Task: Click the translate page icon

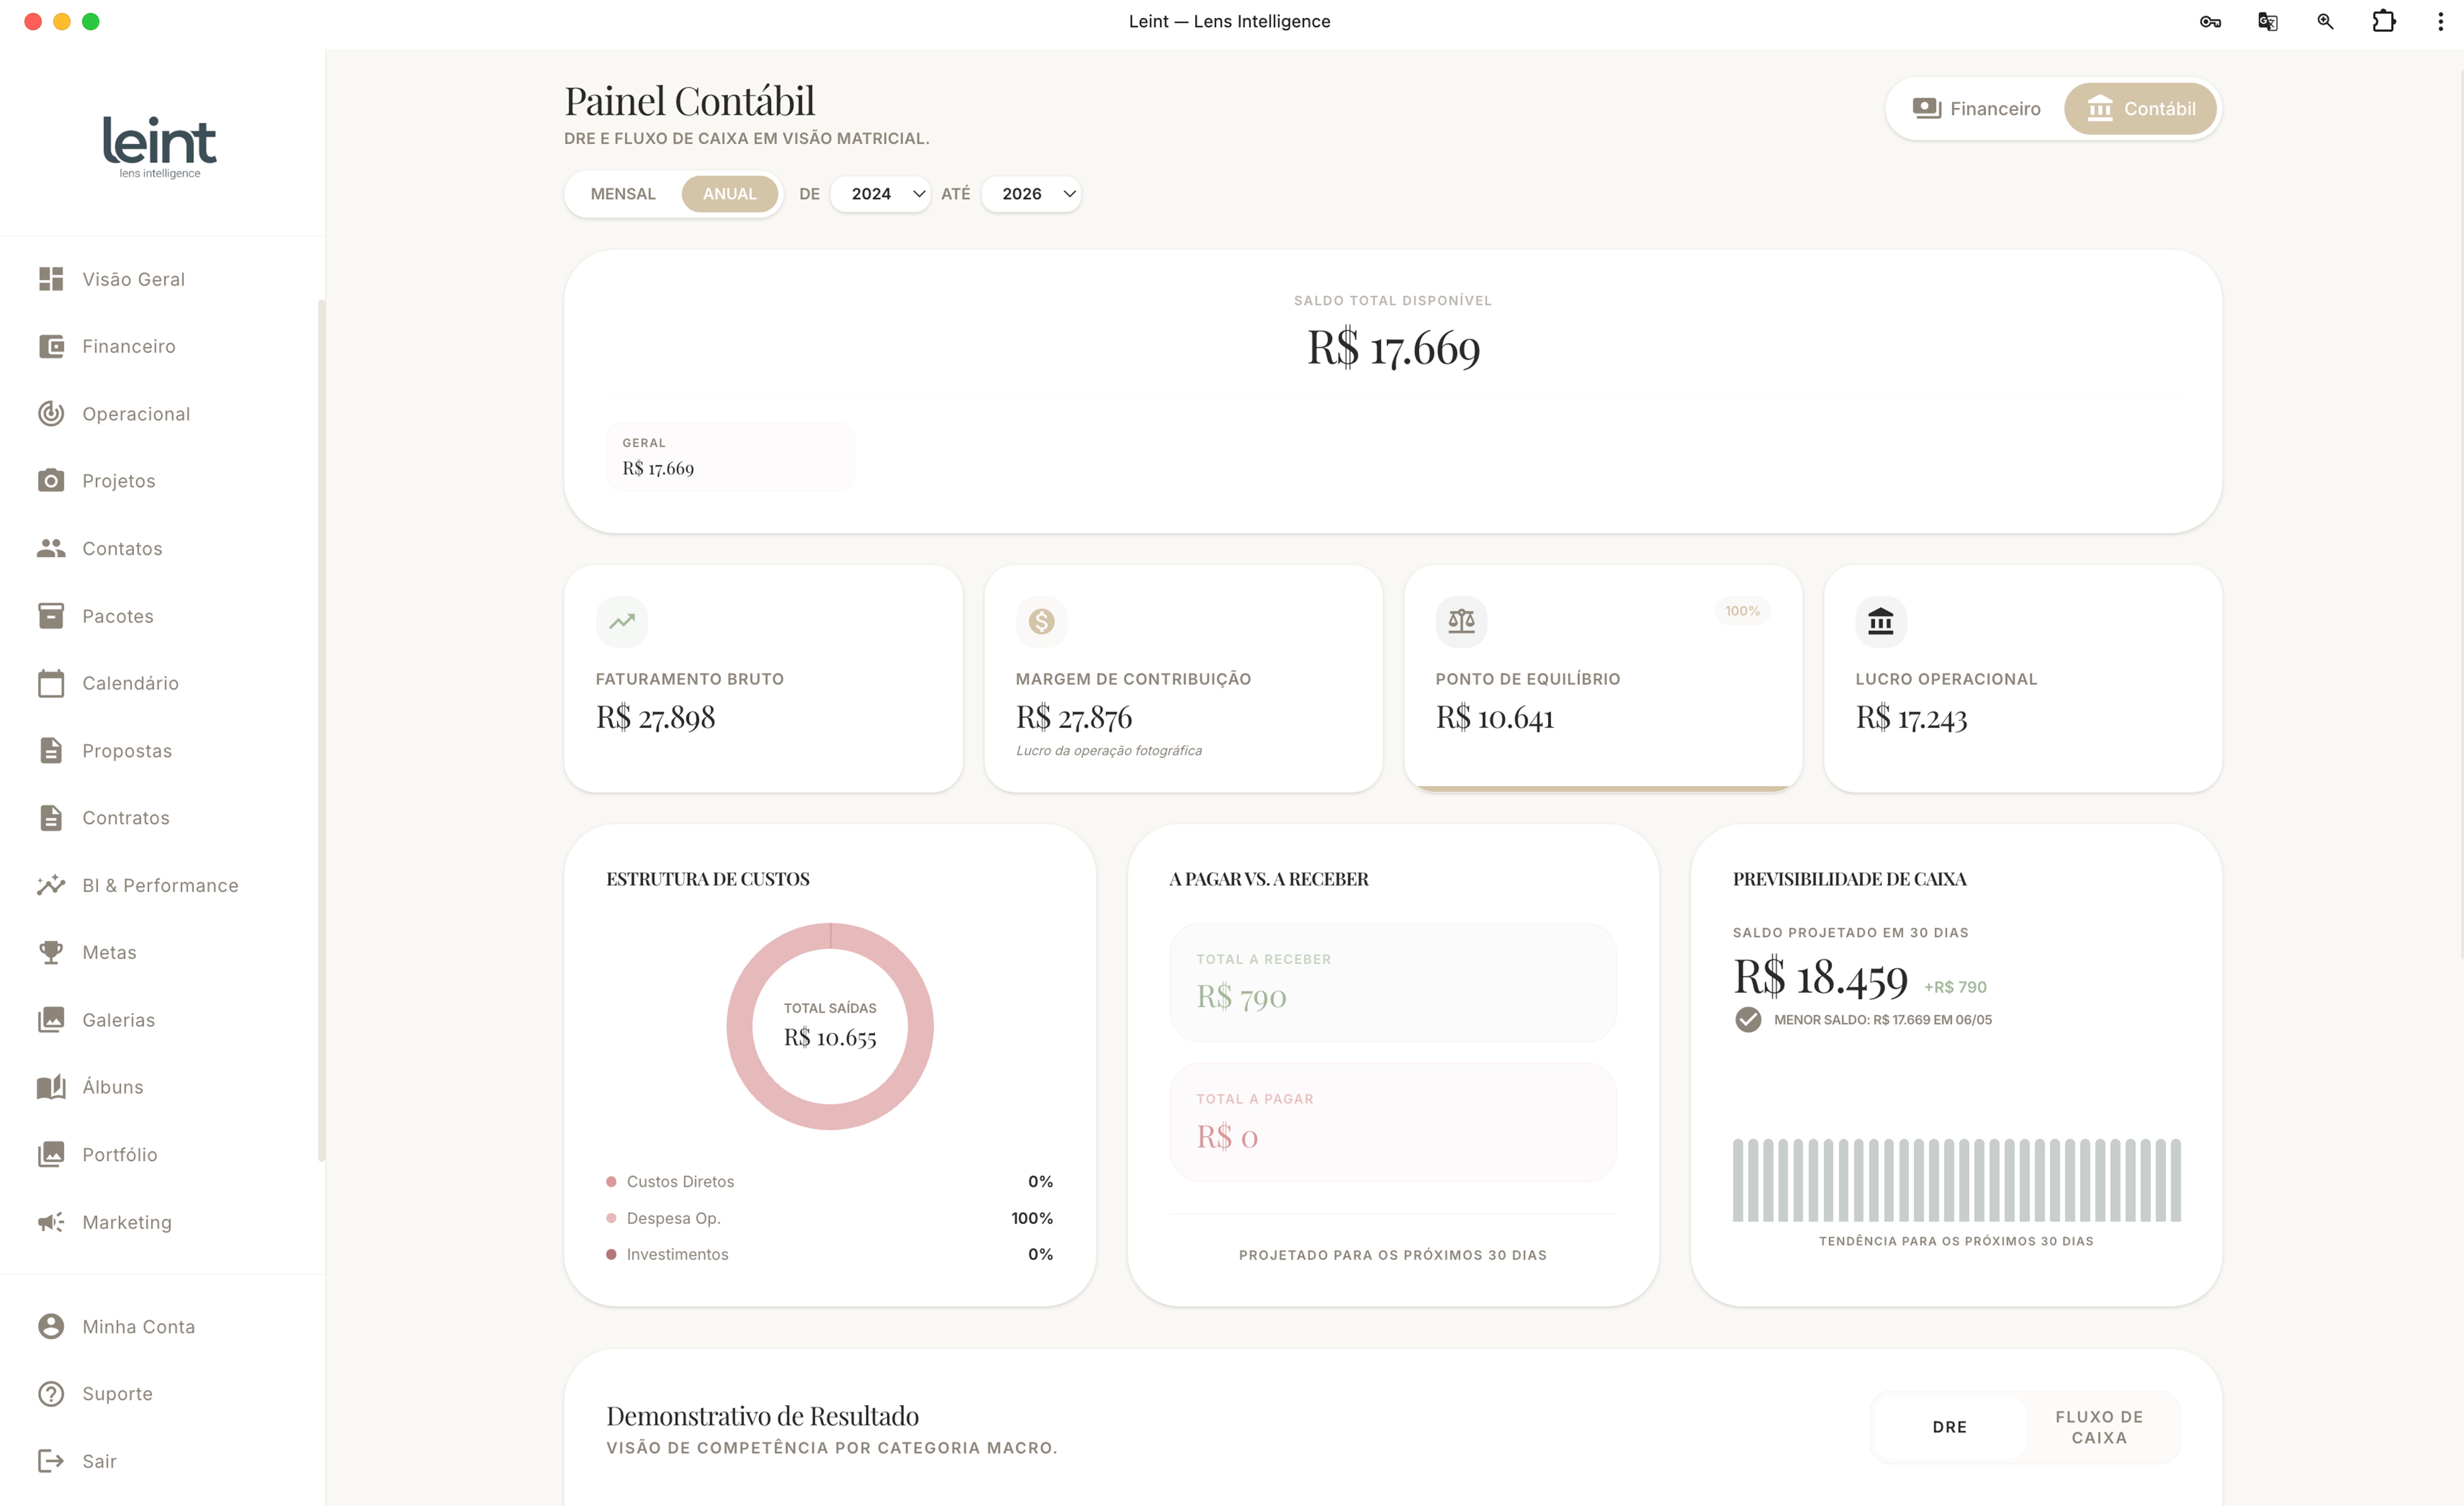Action: [2268, 21]
